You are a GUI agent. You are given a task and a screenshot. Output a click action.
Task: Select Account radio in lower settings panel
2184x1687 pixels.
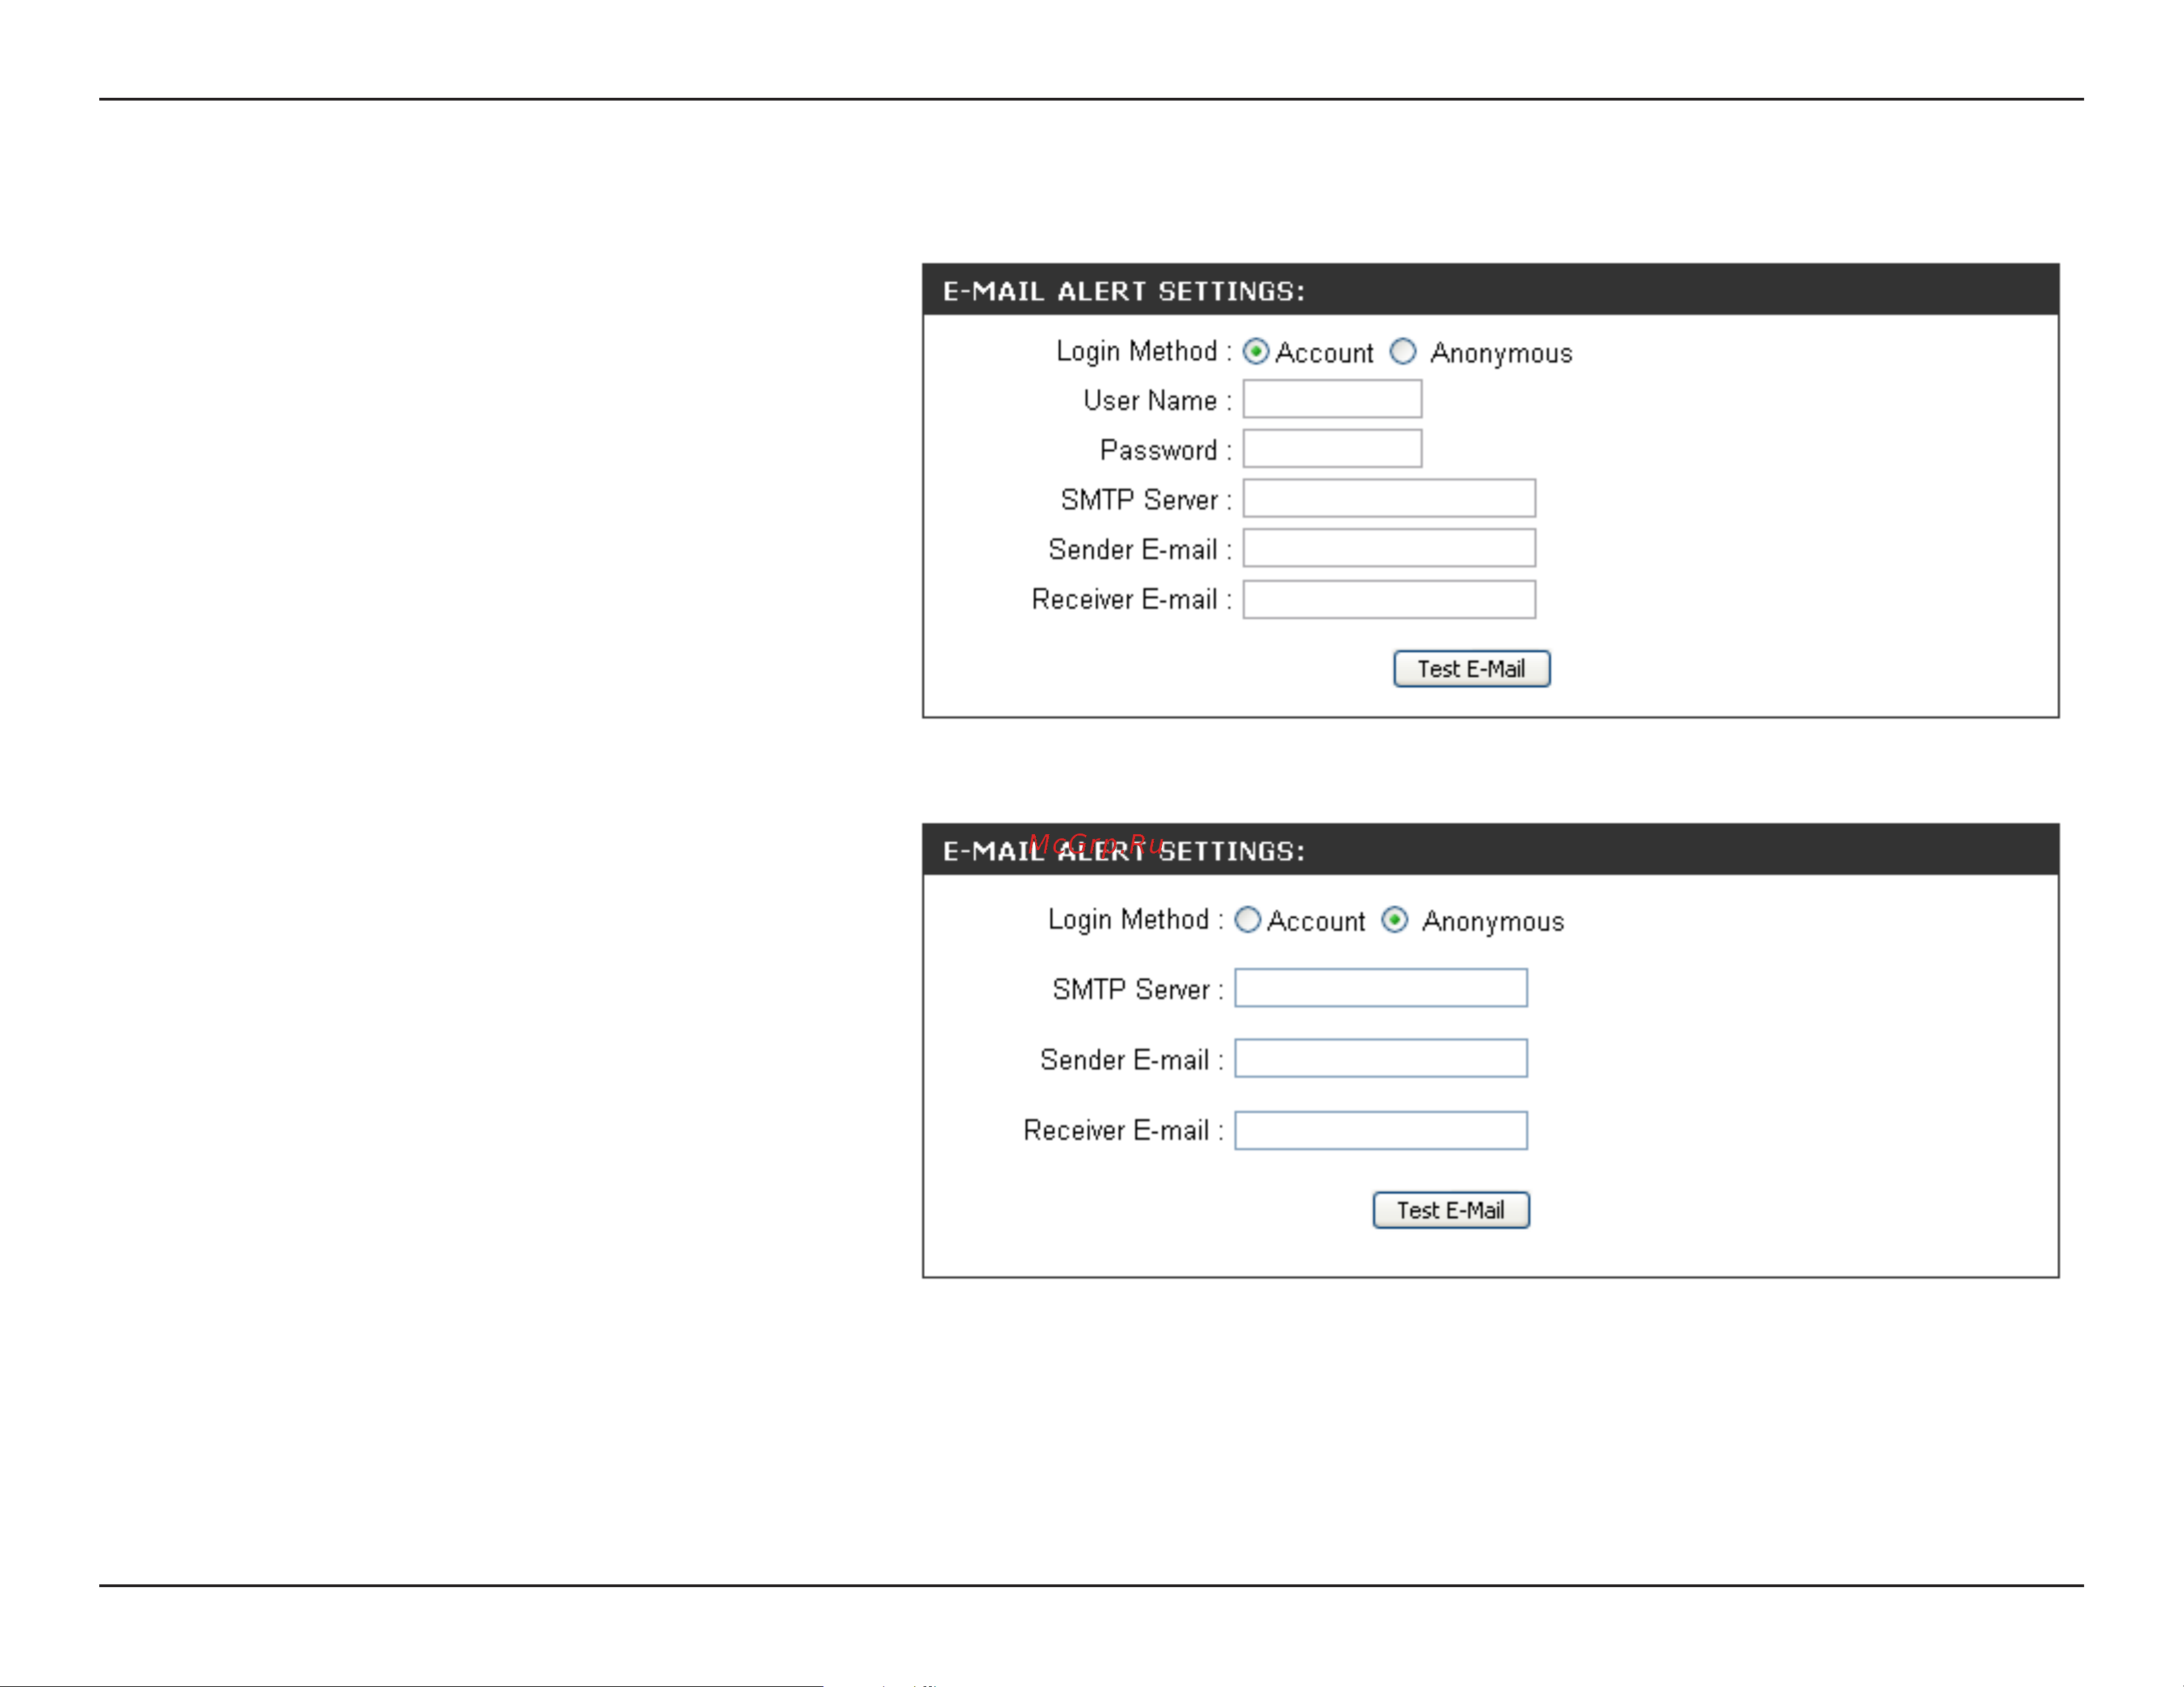[1247, 920]
